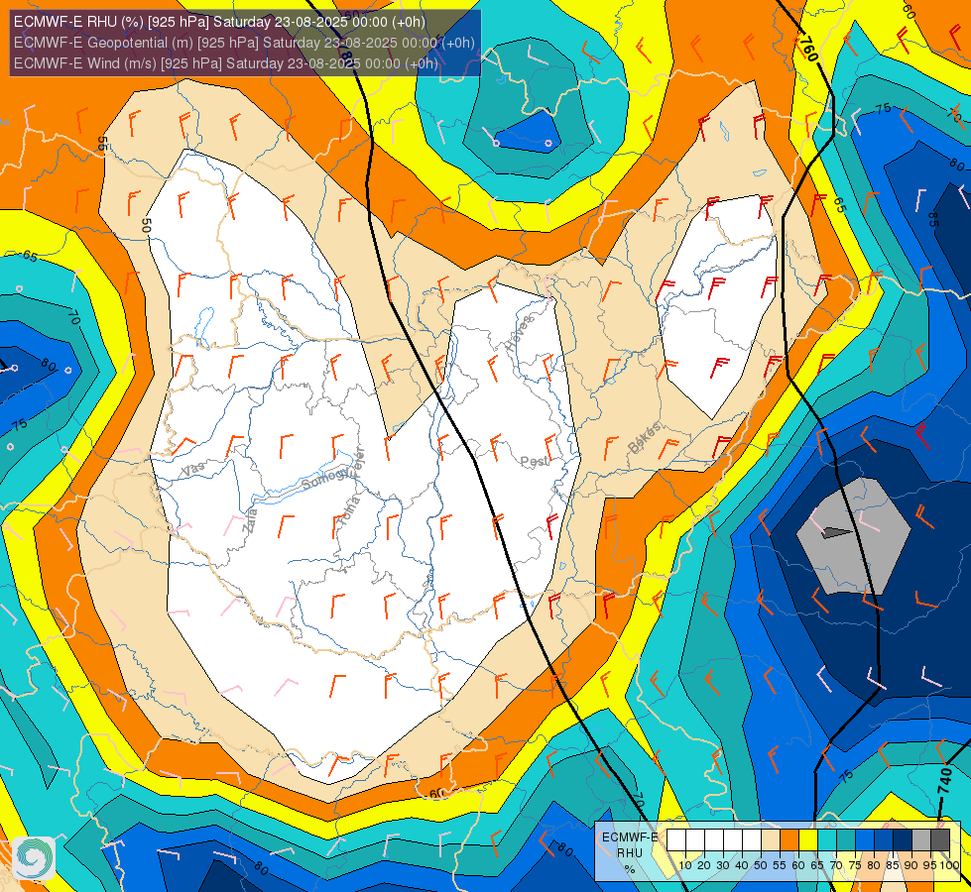
Task: Select the ECMWF-E RHU (%) title line
Action: (219, 22)
